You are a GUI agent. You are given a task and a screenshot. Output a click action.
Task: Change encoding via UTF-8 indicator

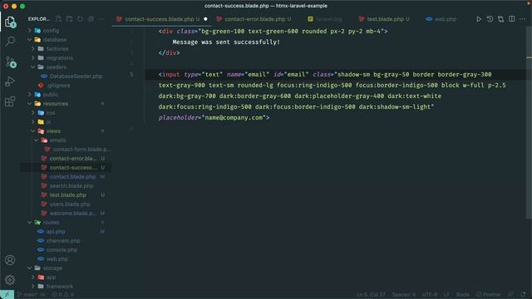click(x=430, y=295)
